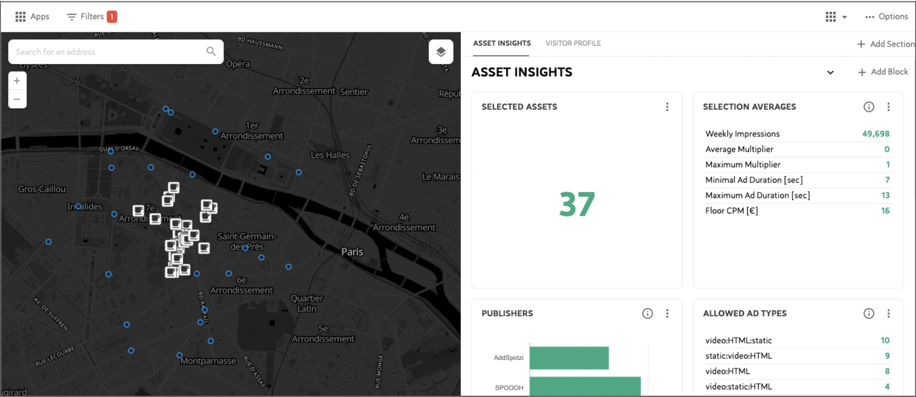Click the SPOOOH publisher bar
916x397 pixels.
585,386
